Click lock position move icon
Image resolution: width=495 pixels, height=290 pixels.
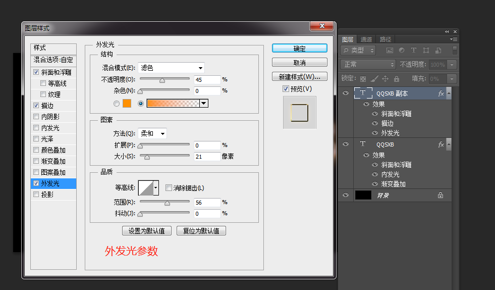[385, 79]
